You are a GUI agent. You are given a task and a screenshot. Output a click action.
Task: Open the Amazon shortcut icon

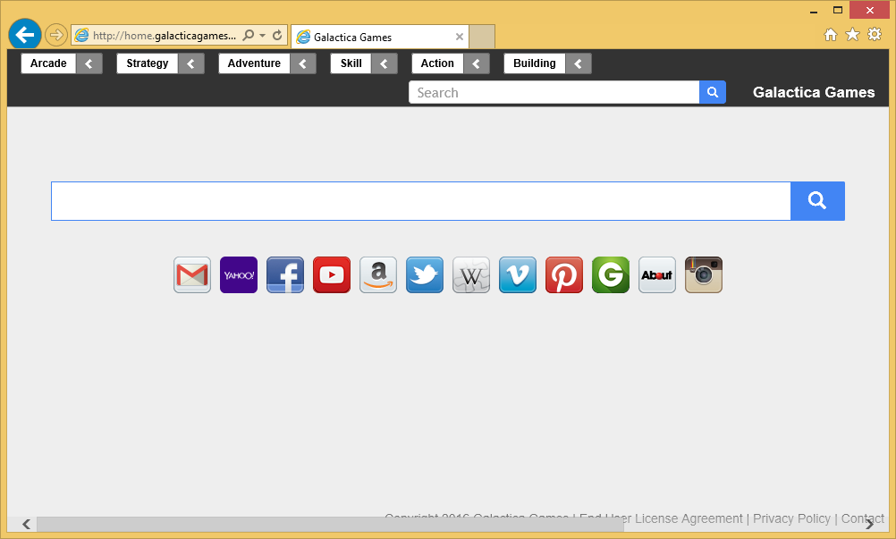pyautogui.click(x=378, y=275)
